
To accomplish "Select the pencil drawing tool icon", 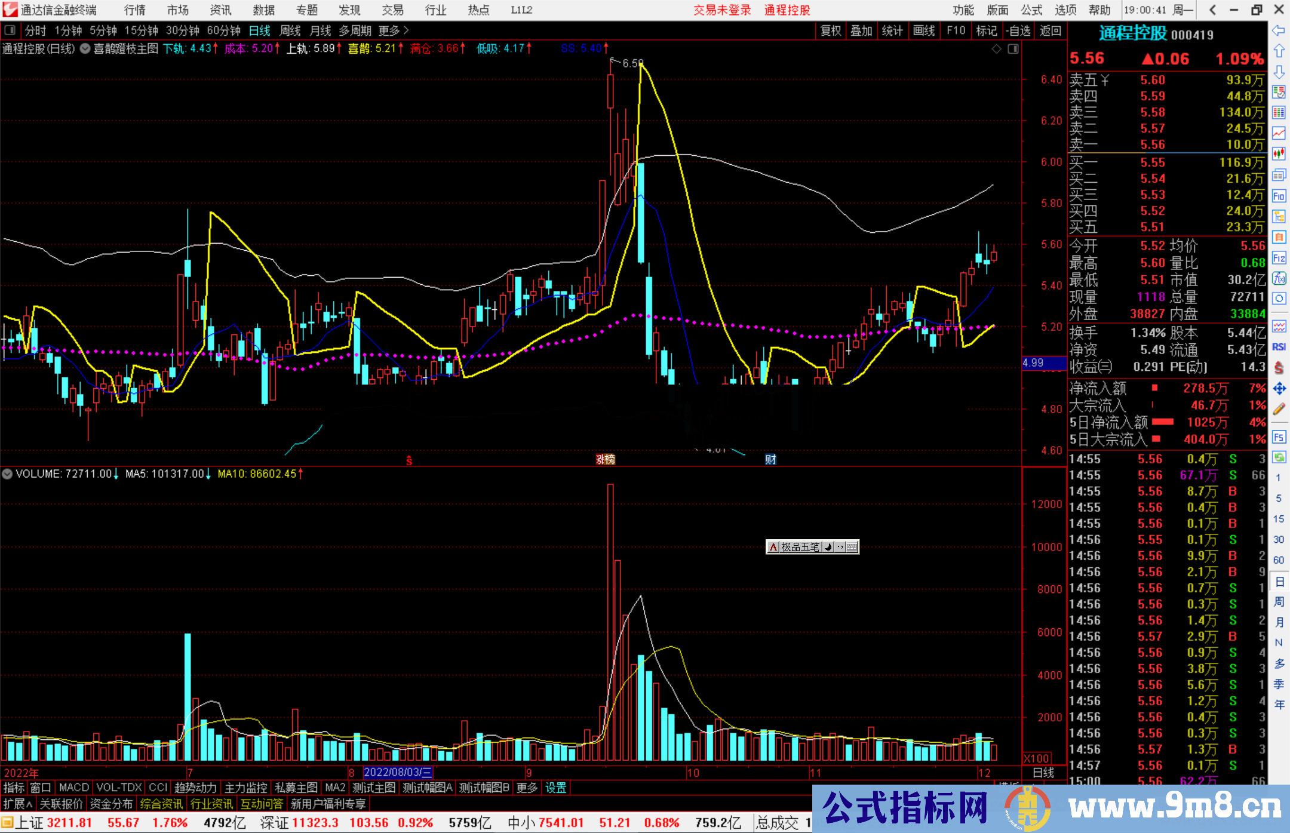I will point(1279,410).
